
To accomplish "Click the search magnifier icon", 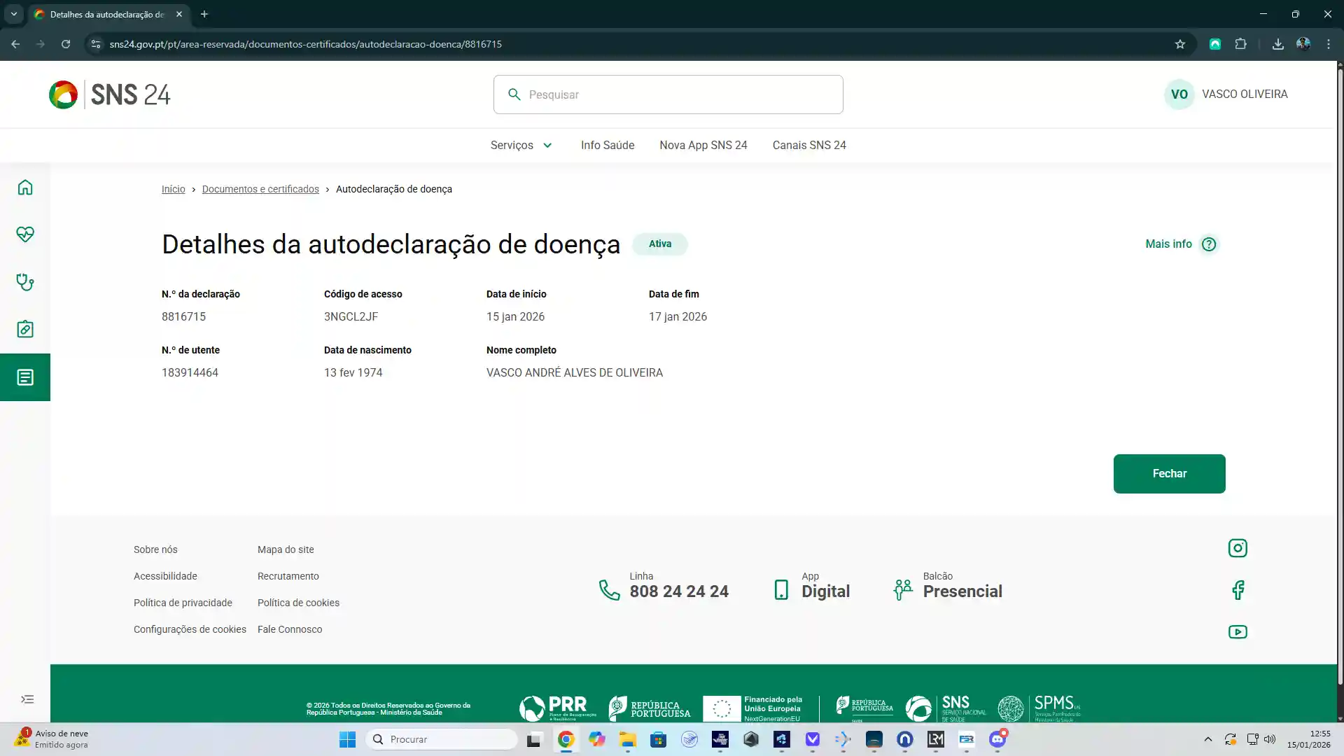I will [514, 94].
